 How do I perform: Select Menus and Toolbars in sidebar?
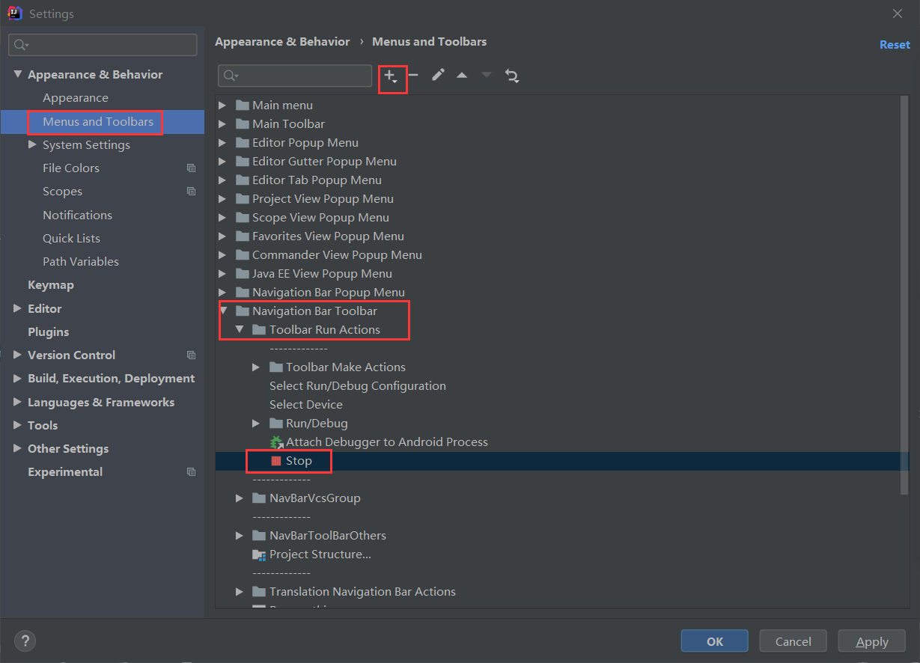98,121
